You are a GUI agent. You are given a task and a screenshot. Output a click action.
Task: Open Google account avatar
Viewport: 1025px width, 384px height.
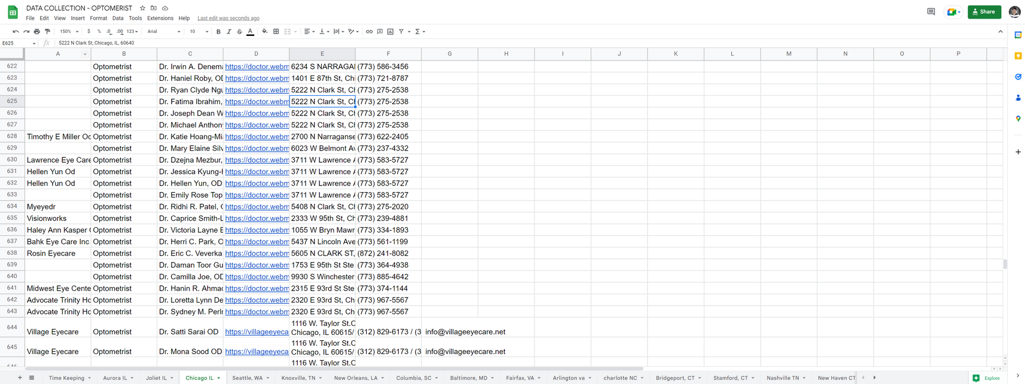point(1014,11)
